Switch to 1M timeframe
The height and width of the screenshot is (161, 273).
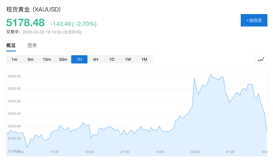tap(144, 59)
